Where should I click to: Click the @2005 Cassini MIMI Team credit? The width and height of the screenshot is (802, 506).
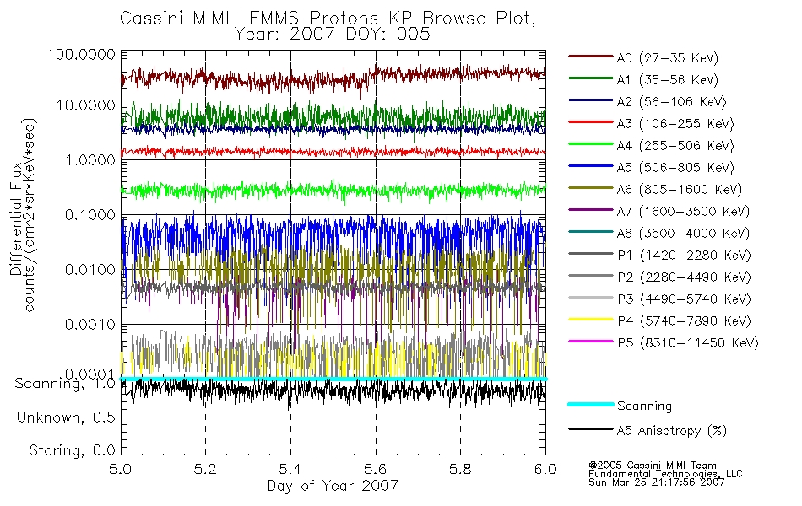tap(652, 466)
